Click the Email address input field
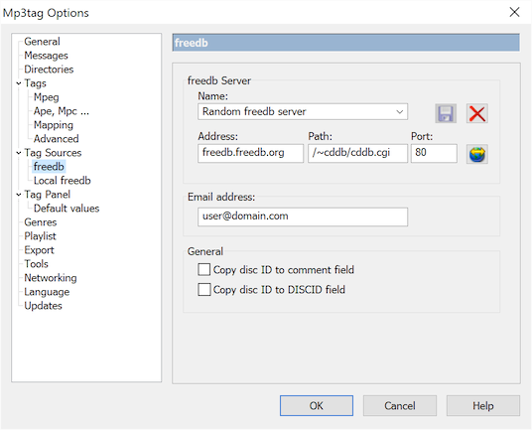This screenshot has width=532, height=430. tap(303, 216)
